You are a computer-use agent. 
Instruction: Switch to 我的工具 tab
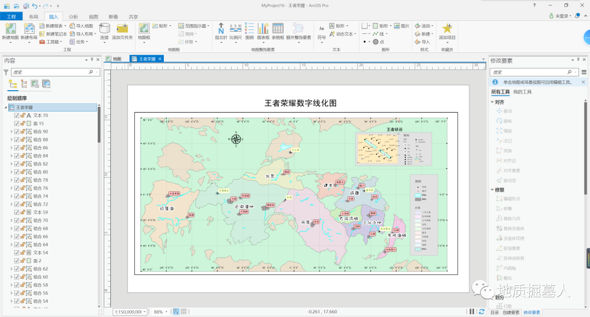point(522,92)
